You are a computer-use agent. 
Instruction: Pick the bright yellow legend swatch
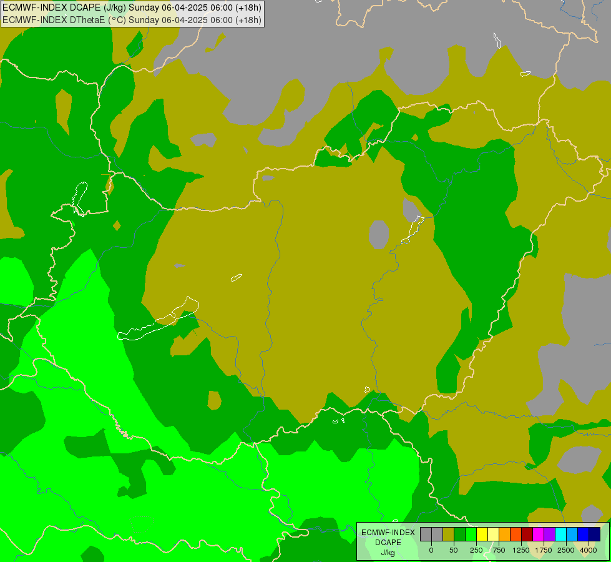[x=482, y=534]
